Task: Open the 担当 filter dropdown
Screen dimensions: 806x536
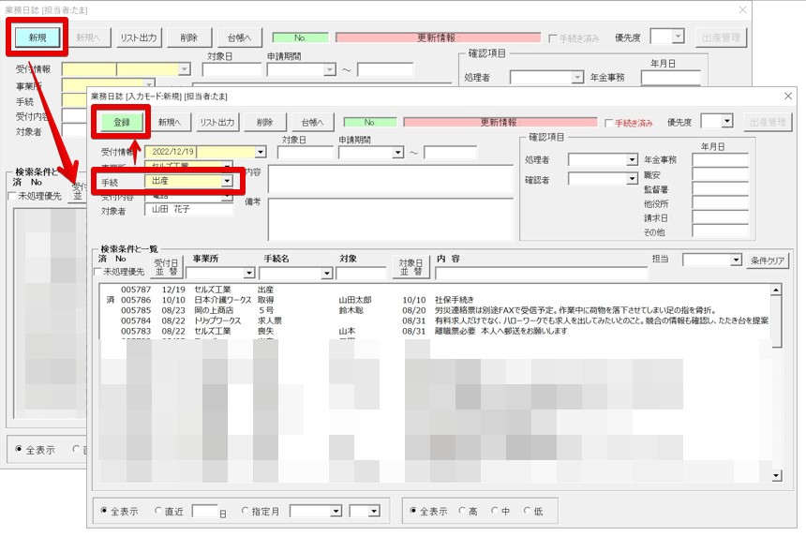Action: (736, 260)
